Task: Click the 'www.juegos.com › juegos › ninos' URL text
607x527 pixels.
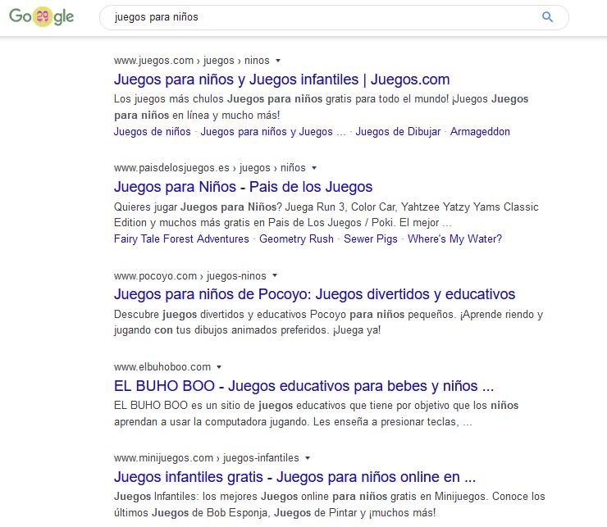Action: pos(192,61)
